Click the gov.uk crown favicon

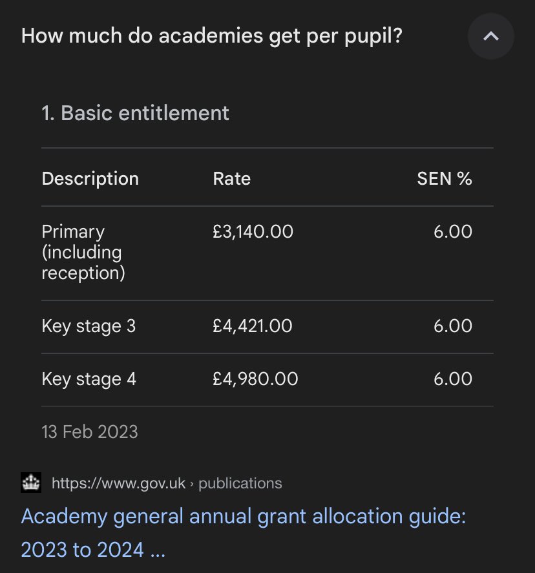pyautogui.click(x=31, y=483)
